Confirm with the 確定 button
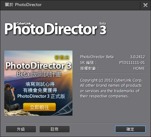 (130, 129)
